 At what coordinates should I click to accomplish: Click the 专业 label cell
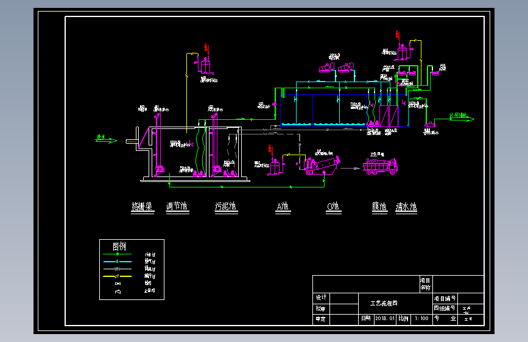pyautogui.click(x=445, y=318)
